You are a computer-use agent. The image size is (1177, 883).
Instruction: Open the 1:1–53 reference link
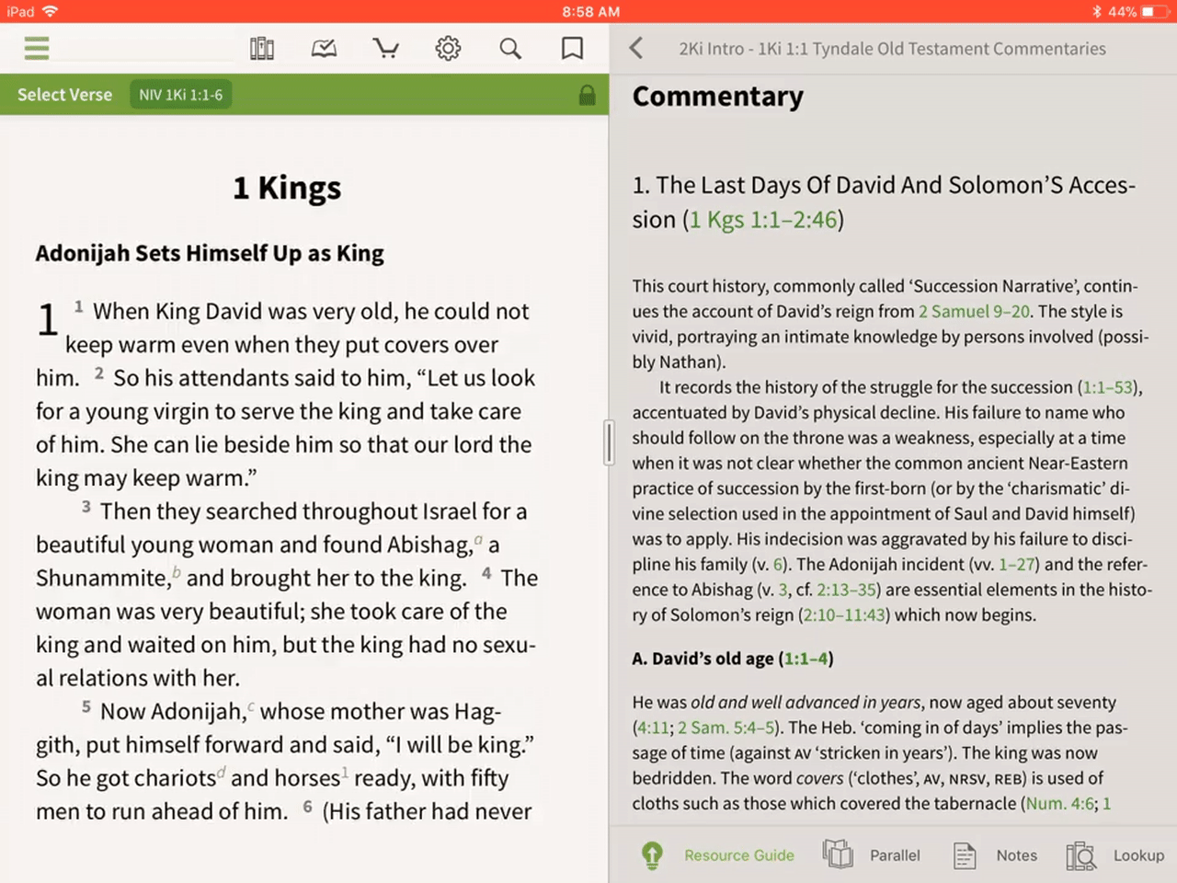[x=1108, y=387]
